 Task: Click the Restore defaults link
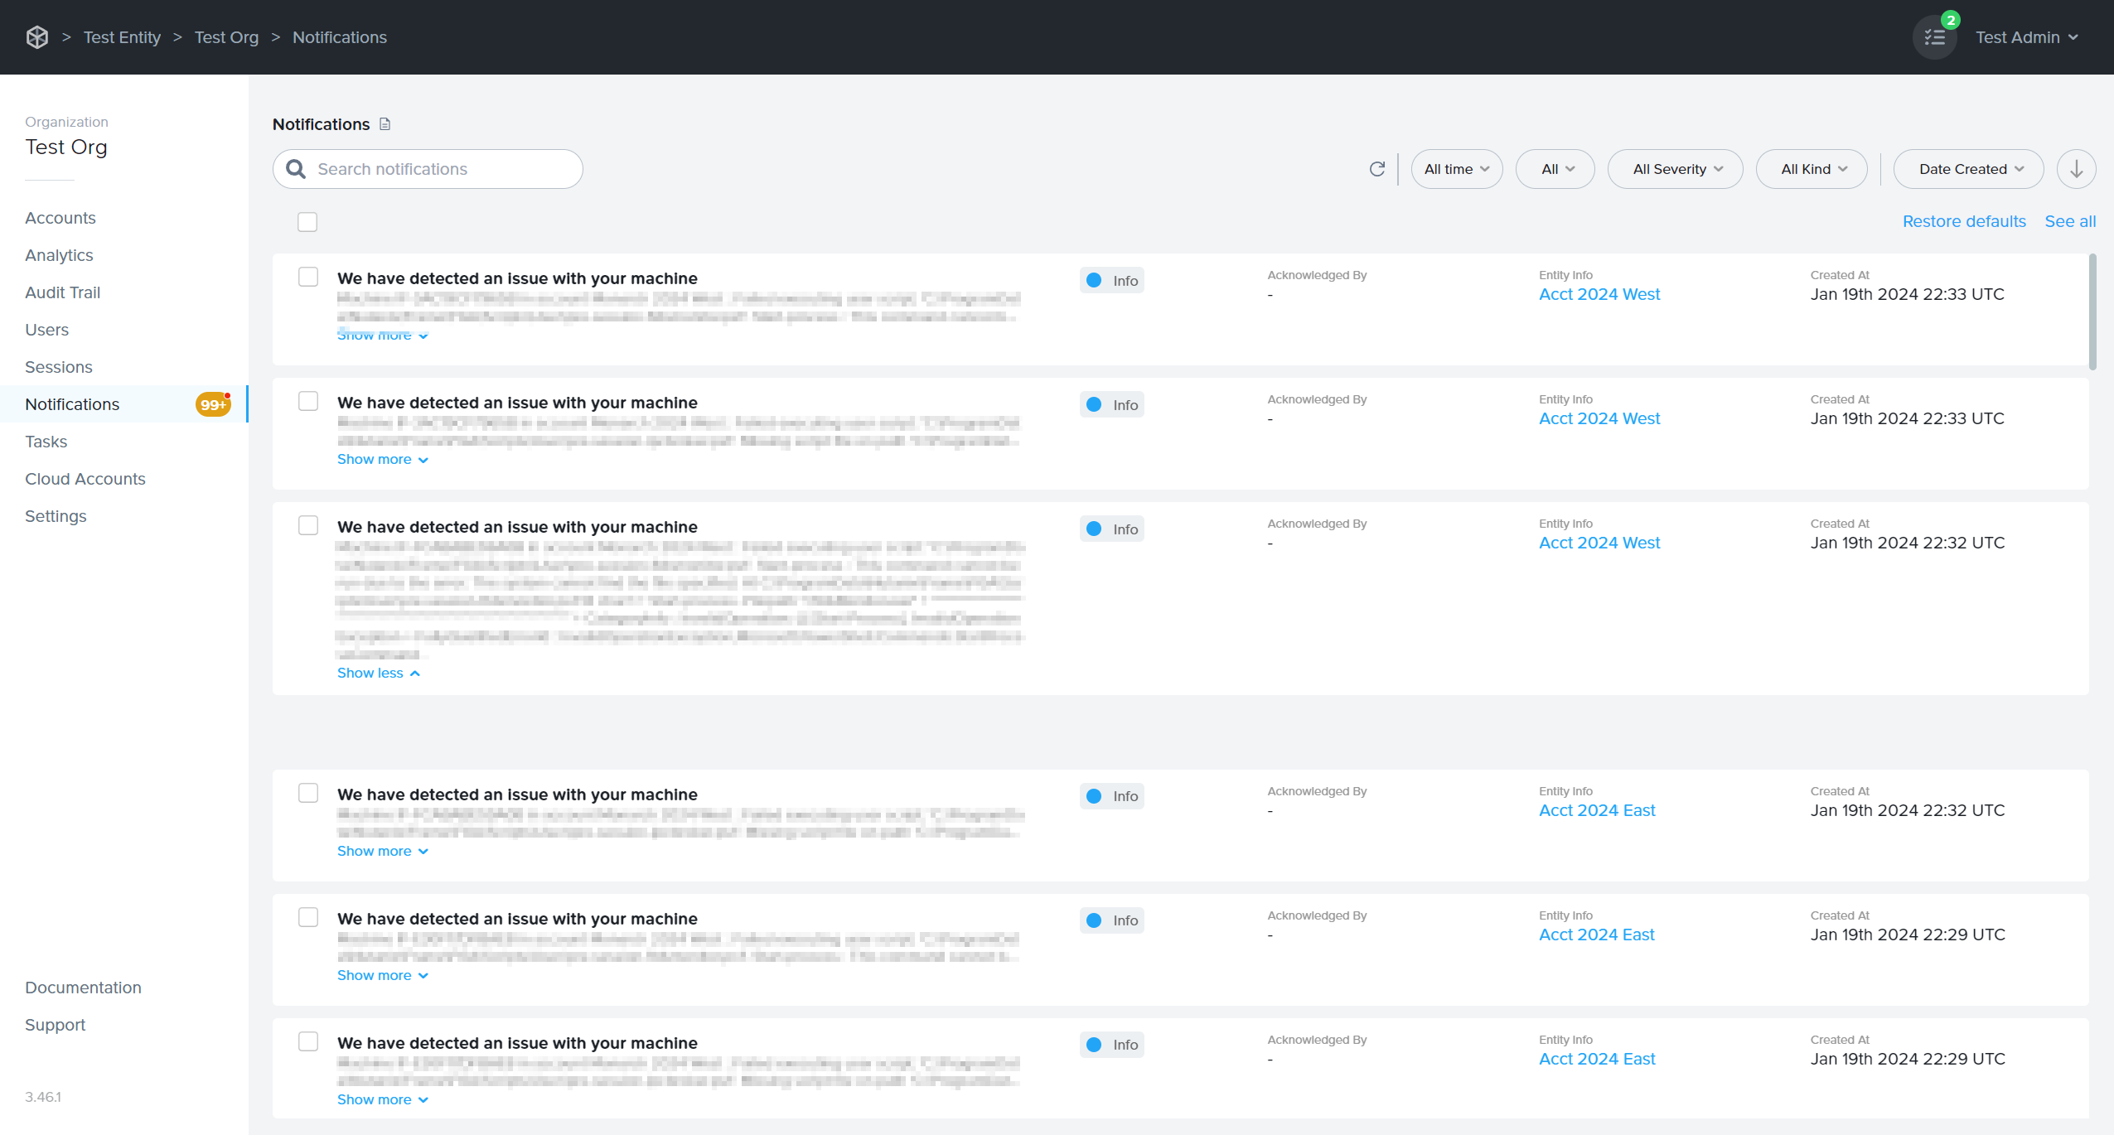click(x=1962, y=221)
